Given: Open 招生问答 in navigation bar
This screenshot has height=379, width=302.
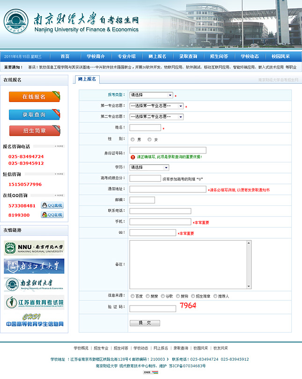Looking at the screenshot, I should click(219, 56).
